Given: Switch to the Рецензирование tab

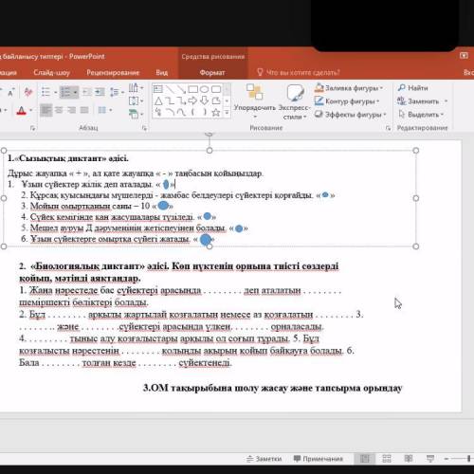Looking at the screenshot, I should [x=113, y=73].
